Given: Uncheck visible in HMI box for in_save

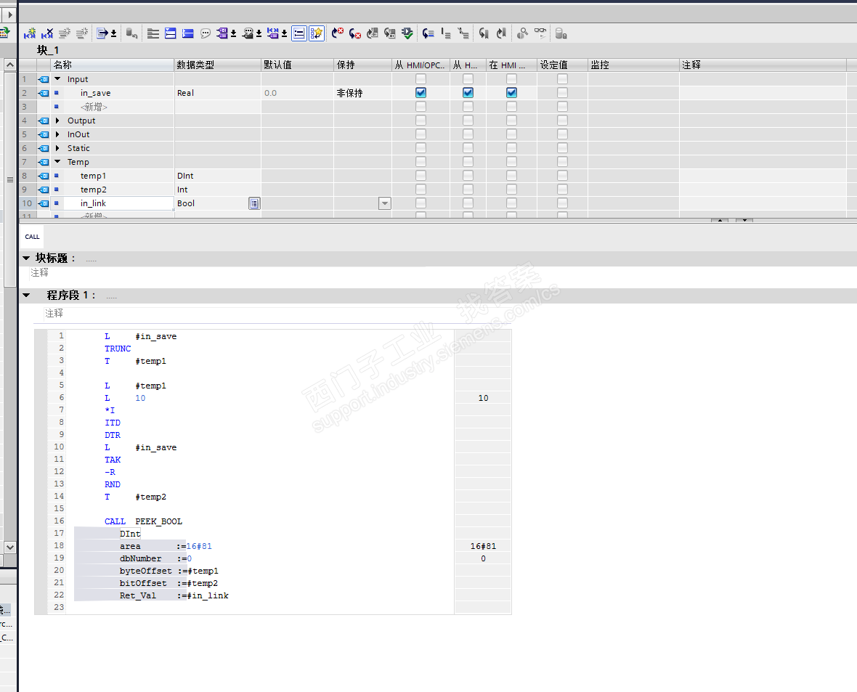Looking at the screenshot, I should click(x=511, y=93).
